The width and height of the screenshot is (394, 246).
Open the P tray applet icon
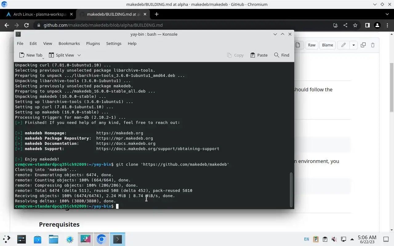pos(316,239)
